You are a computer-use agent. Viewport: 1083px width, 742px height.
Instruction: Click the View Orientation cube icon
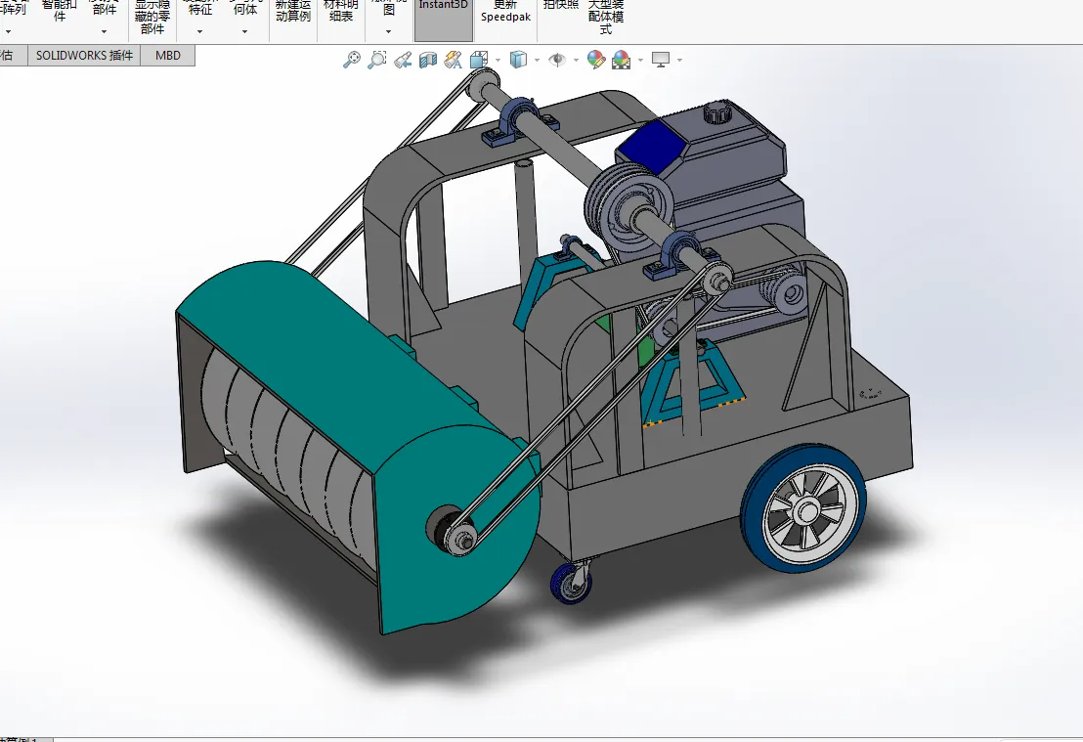tap(479, 61)
